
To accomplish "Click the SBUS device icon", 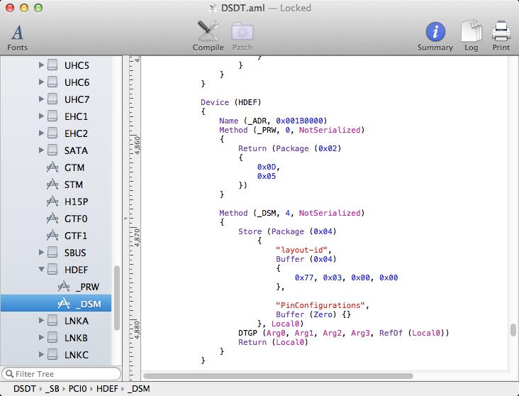I will (52, 253).
